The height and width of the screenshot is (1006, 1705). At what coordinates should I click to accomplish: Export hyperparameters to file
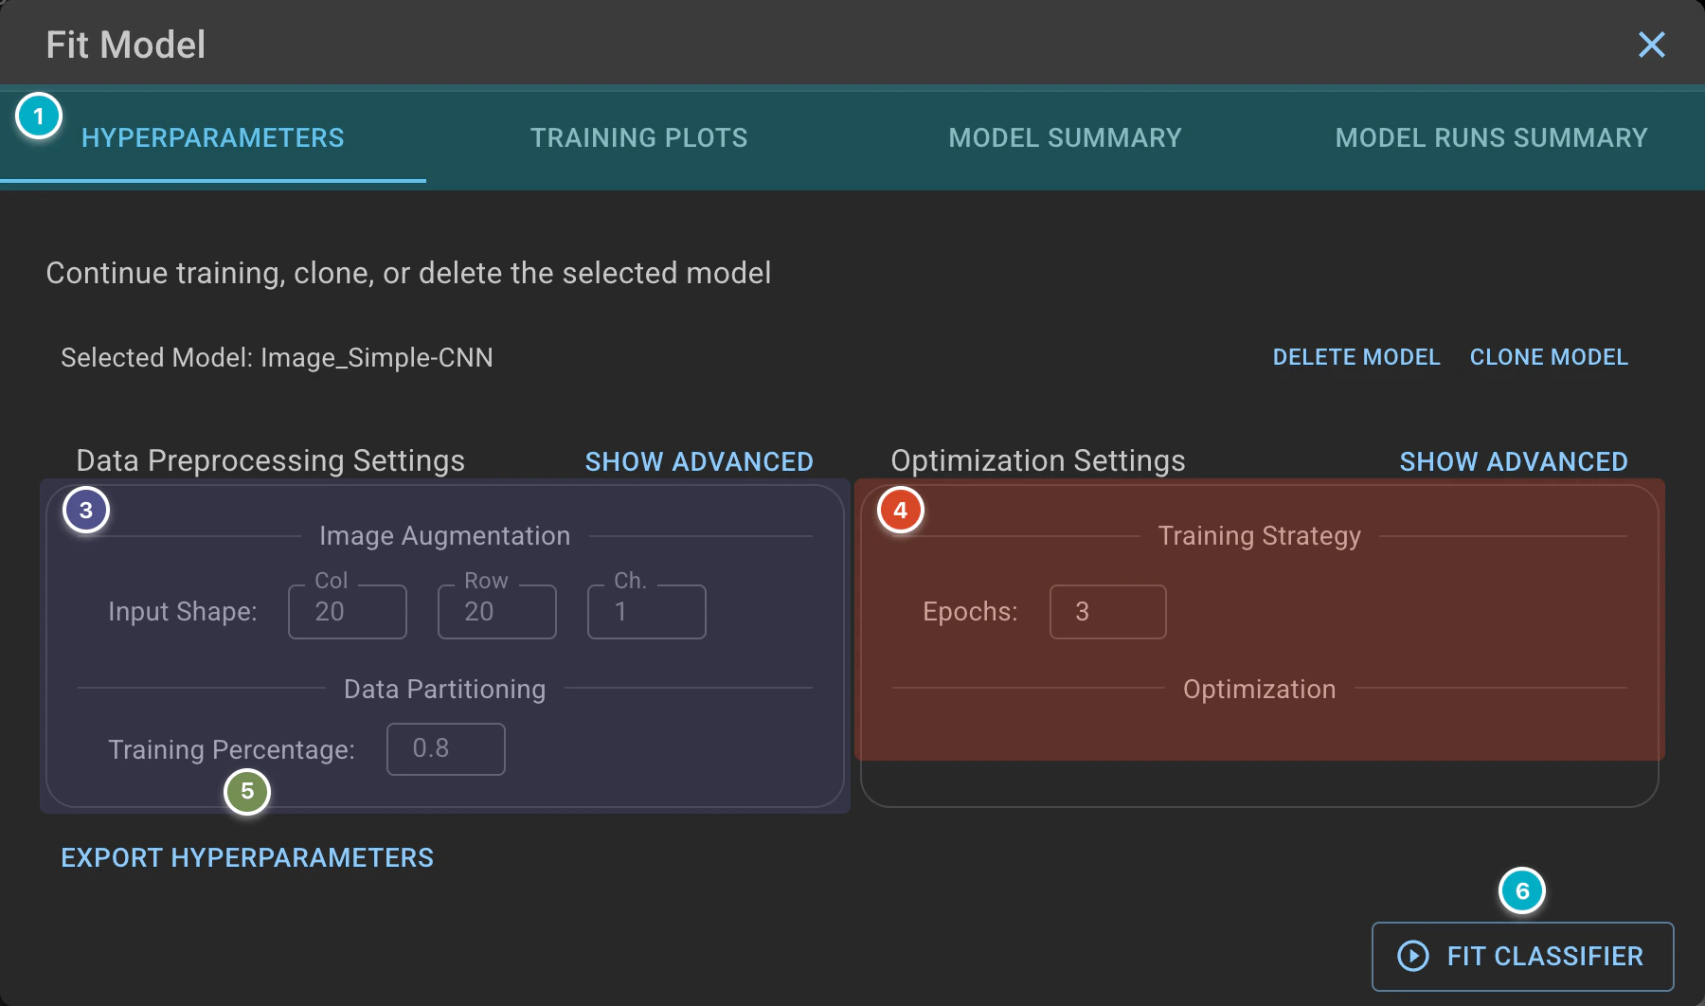[247, 857]
